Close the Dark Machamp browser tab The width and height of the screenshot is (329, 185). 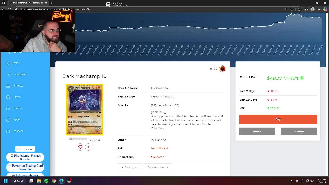tap(46, 3)
